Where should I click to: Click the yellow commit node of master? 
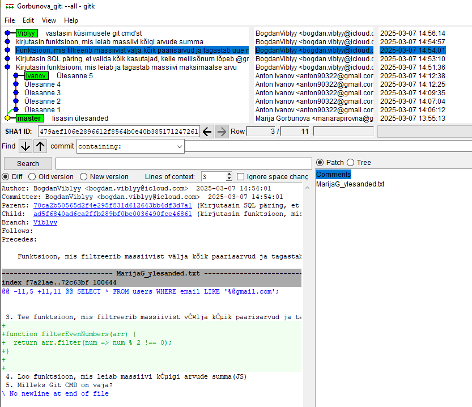pos(7,118)
